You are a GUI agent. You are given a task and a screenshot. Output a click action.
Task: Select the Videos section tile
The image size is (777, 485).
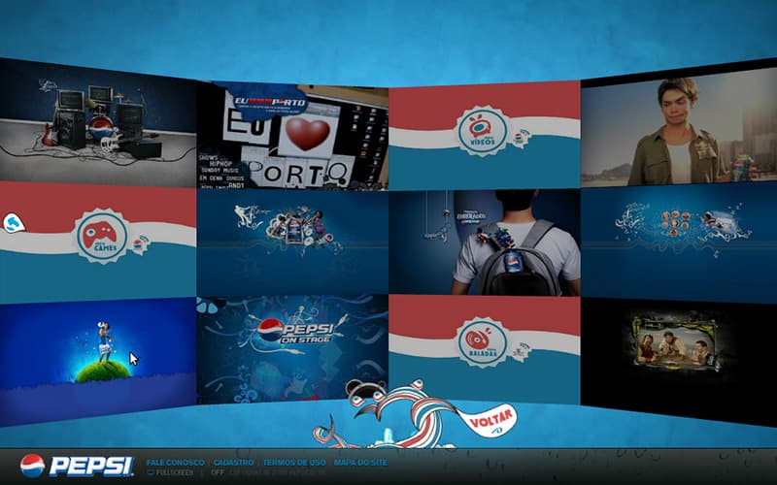coord(484,136)
